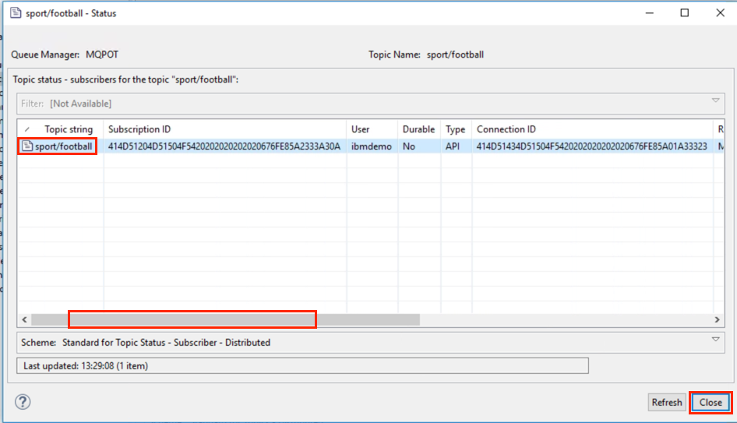Expand the Filter dropdown arrow
Screen dimensions: 737x423
(x=715, y=100)
